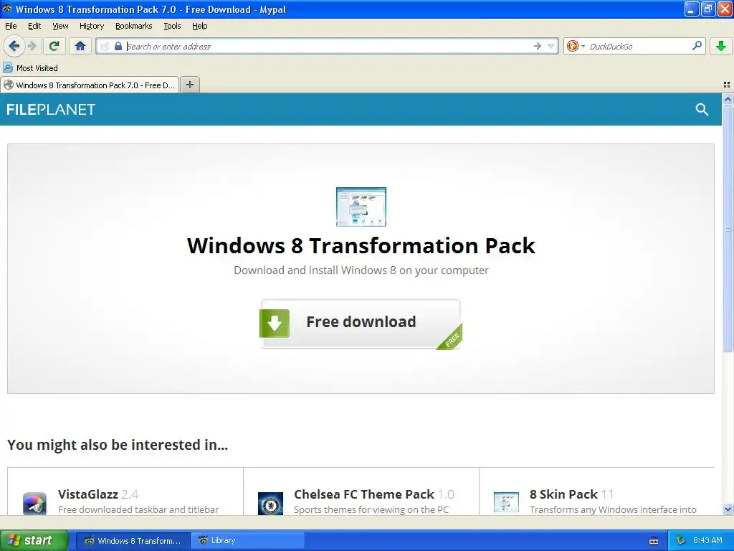Viewport: 734px width, 551px height.
Task: Reload the current page
Action: pyautogui.click(x=54, y=46)
